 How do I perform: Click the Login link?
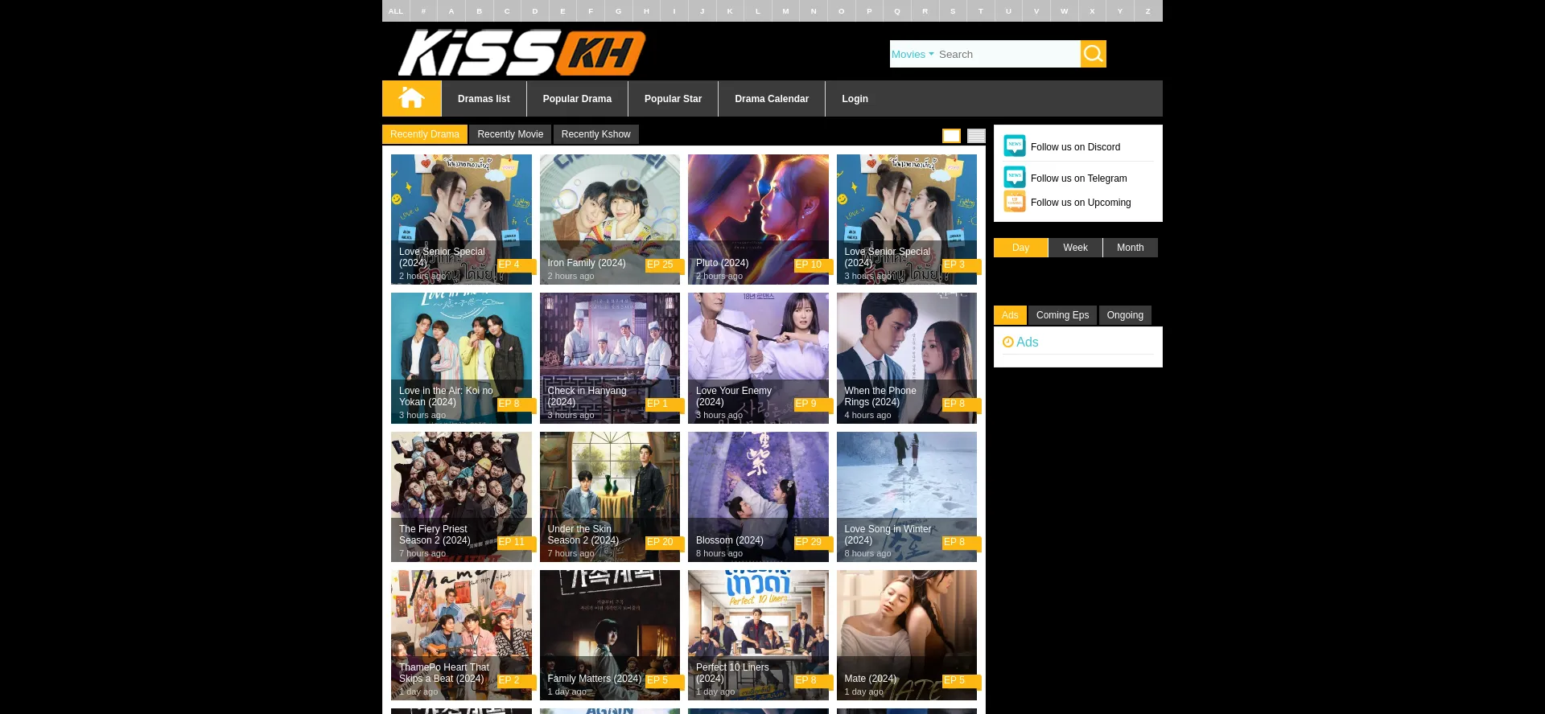click(855, 99)
